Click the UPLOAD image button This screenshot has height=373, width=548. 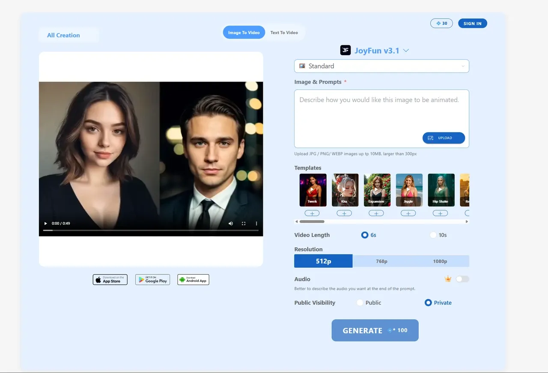point(444,138)
